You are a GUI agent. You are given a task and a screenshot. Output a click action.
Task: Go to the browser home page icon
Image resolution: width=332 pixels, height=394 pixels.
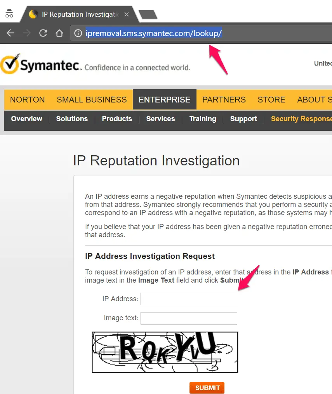point(59,33)
